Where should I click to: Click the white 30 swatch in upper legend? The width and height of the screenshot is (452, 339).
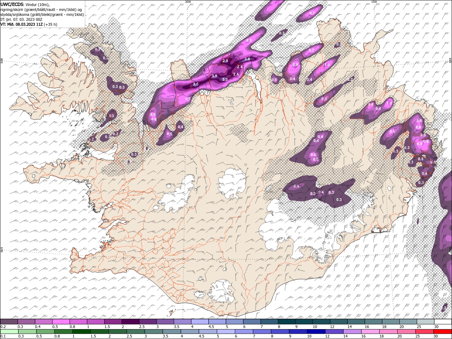coord(443,322)
